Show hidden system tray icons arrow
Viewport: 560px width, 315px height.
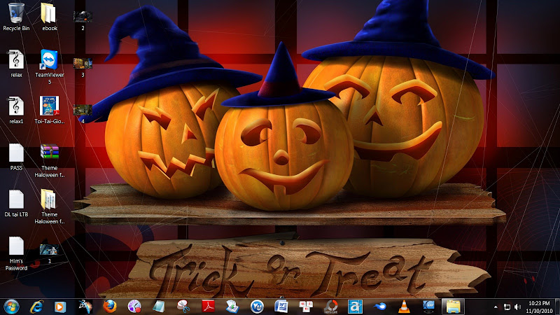tap(496, 307)
